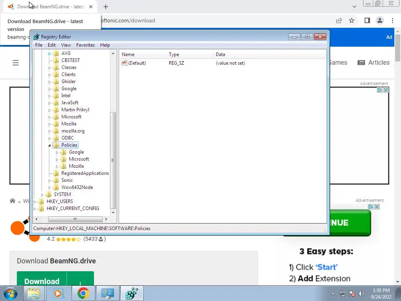Open the Edit menu in Registry Editor

tap(51, 45)
